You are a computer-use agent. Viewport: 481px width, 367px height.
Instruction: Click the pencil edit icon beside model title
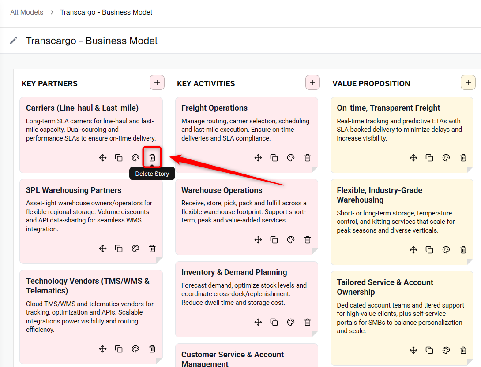coord(14,41)
